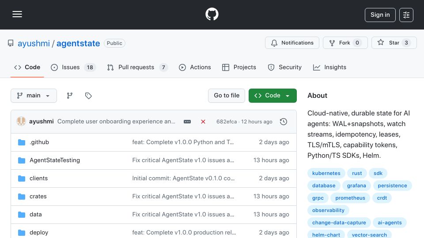Open the .github folder name
Viewport: 424px width, 238px height.
39,142
